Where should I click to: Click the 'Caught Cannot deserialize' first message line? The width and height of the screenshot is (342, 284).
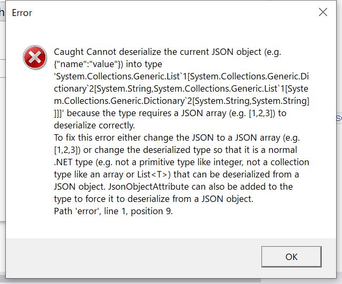click(x=166, y=52)
